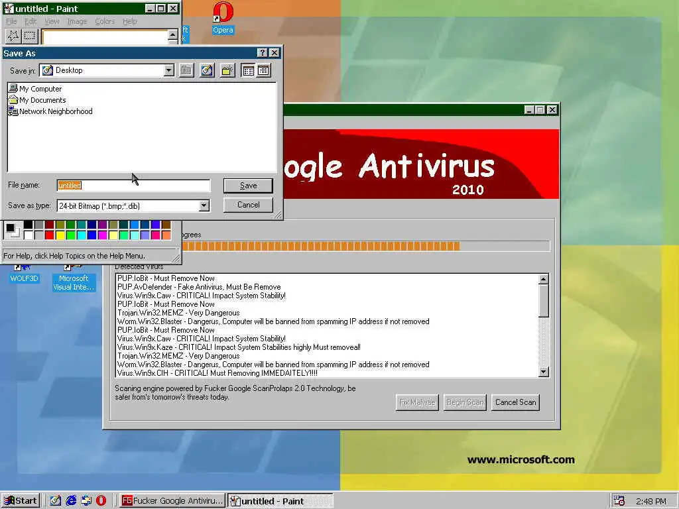Click the 2:48 PM taskbar clock
This screenshot has width=679, height=509.
651,501
